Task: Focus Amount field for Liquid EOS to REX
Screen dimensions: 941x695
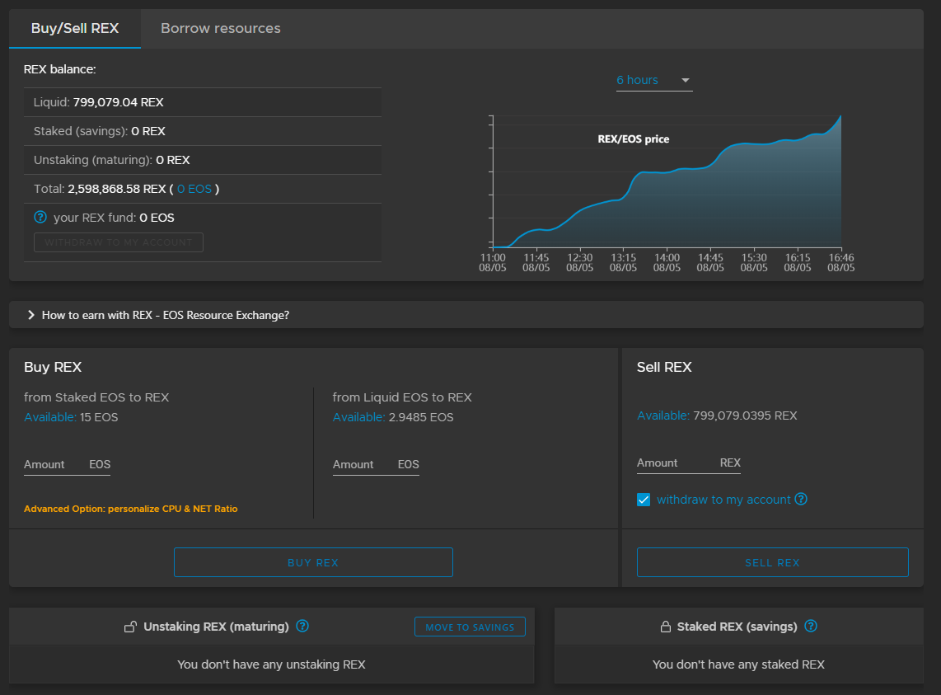Action: click(x=377, y=464)
